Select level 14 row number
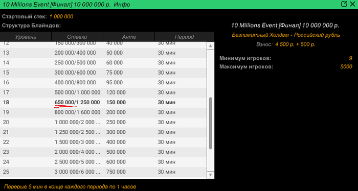This screenshot has width=358, height=191. [6, 63]
